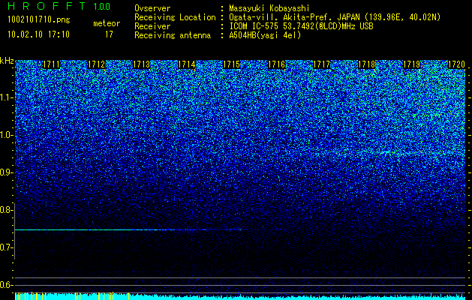Click the 1714 time marker label

point(187,64)
